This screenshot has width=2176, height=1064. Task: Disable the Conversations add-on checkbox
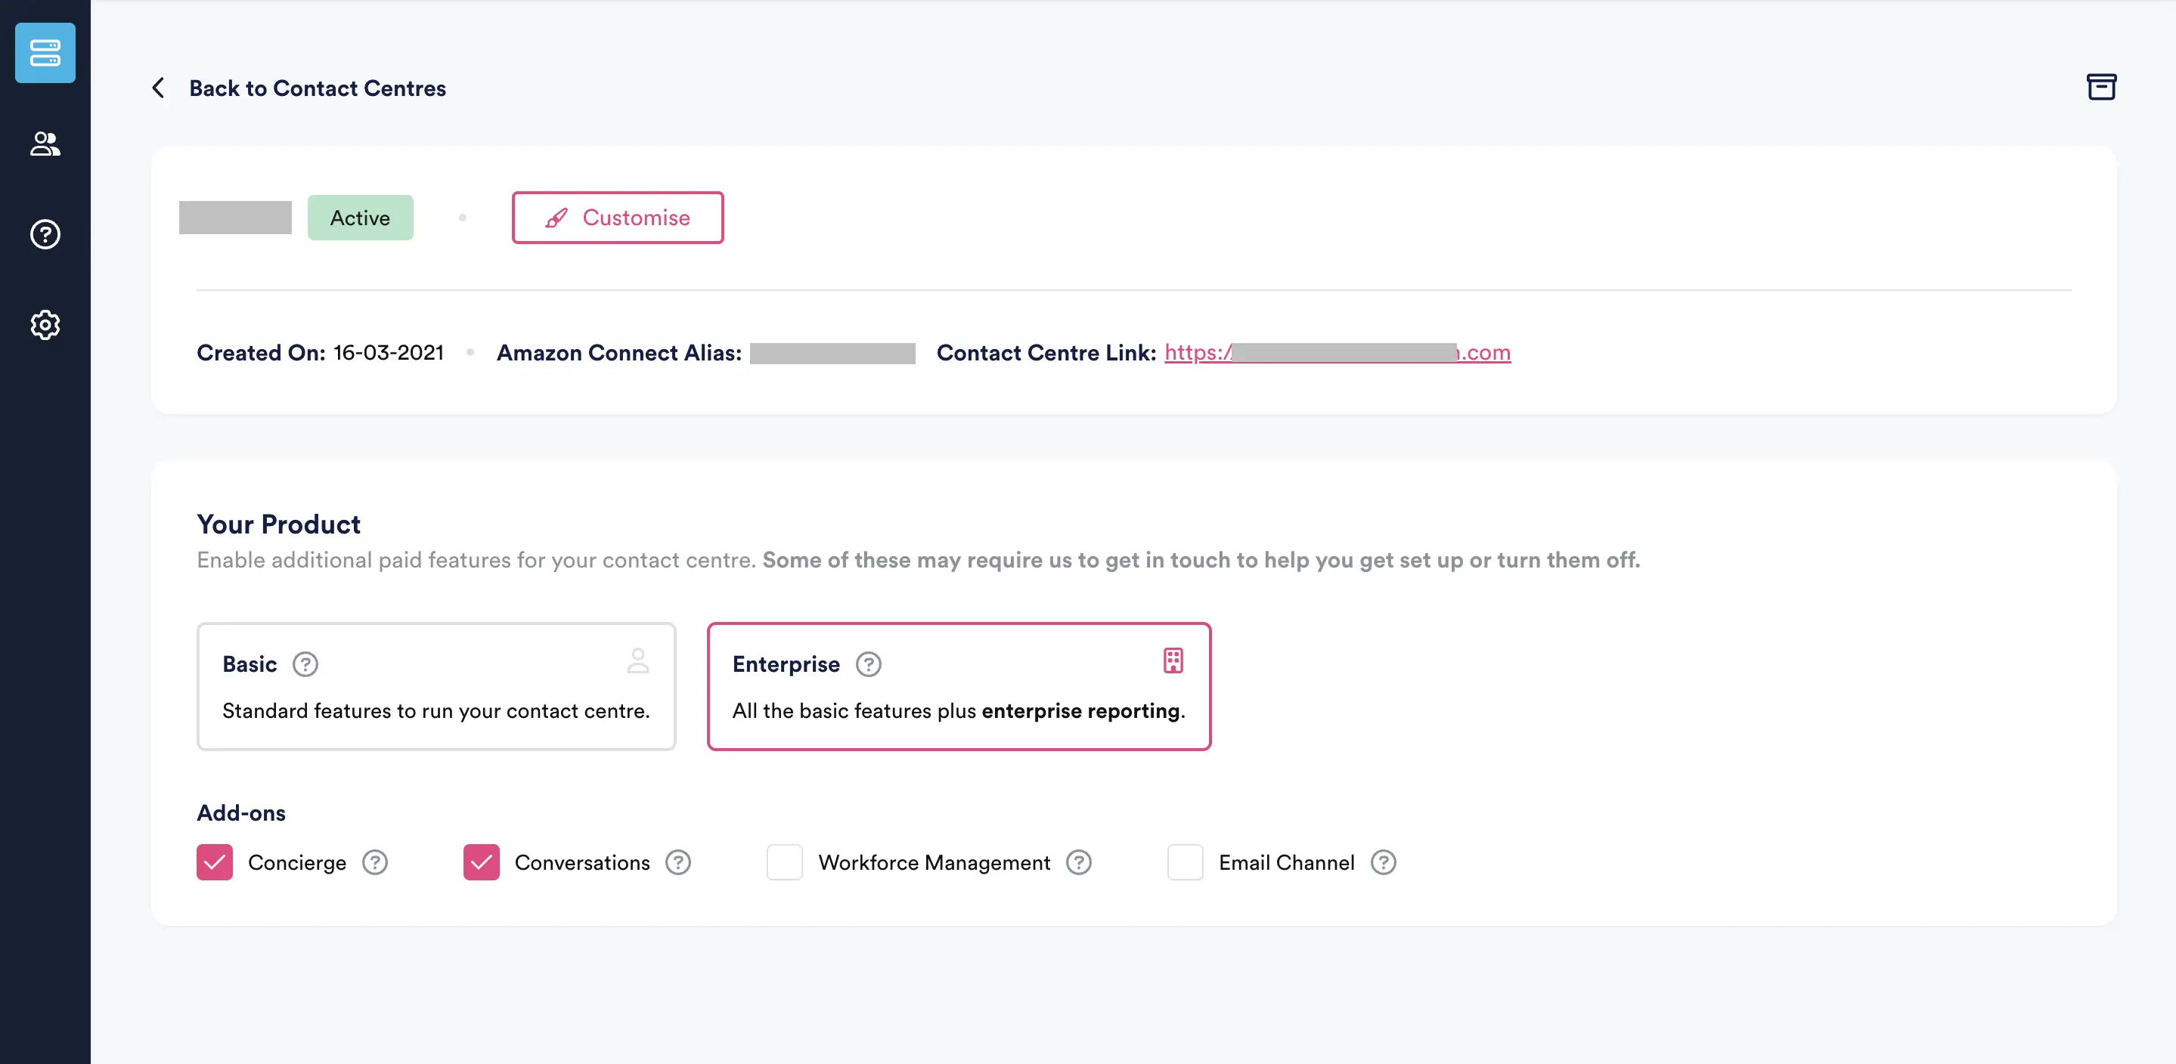pyautogui.click(x=481, y=862)
